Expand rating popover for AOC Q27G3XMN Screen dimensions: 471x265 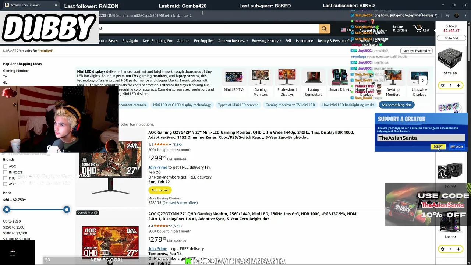(170, 226)
